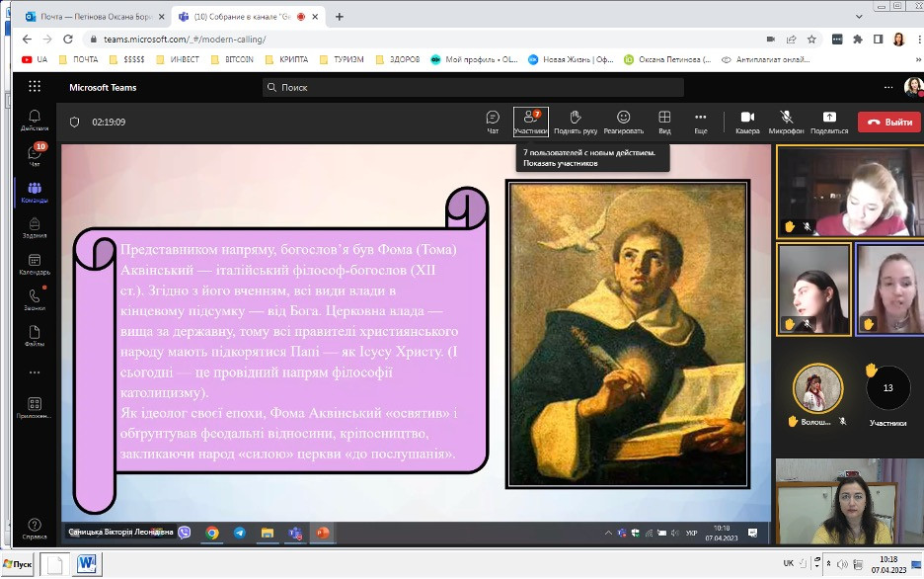Viewport: 924px width, 579px height.
Task: Open Файлы in the Teams sidebar
Action: [35, 337]
